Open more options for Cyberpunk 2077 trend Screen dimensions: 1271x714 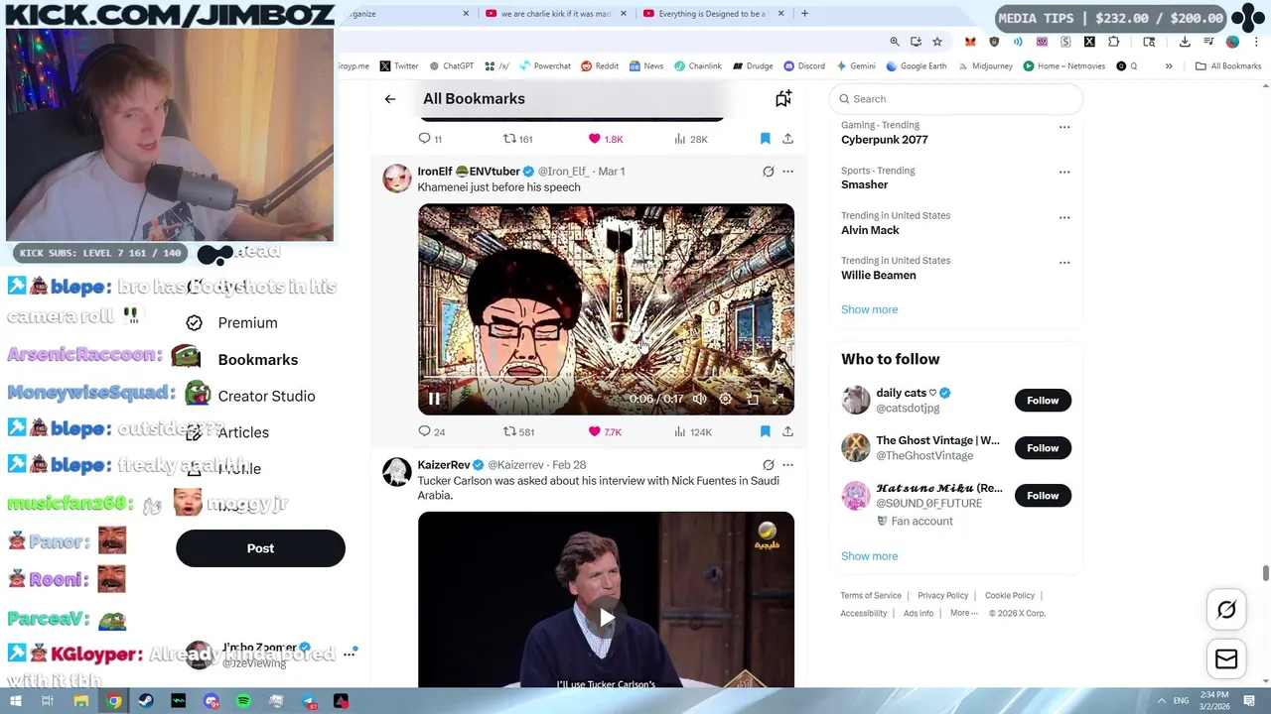pyautogui.click(x=1064, y=127)
